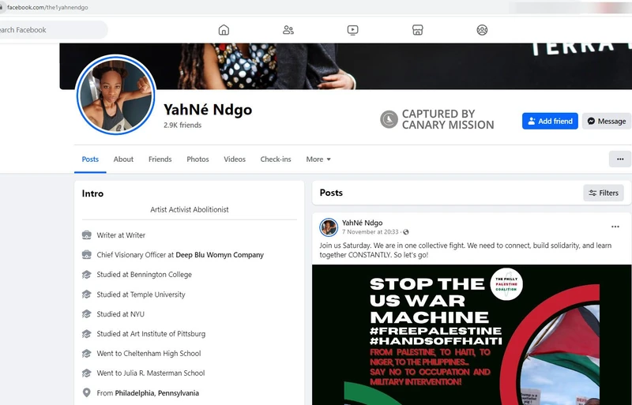Screen dimensions: 632x405
Task: Click the Intro heading
Action: click(x=92, y=193)
